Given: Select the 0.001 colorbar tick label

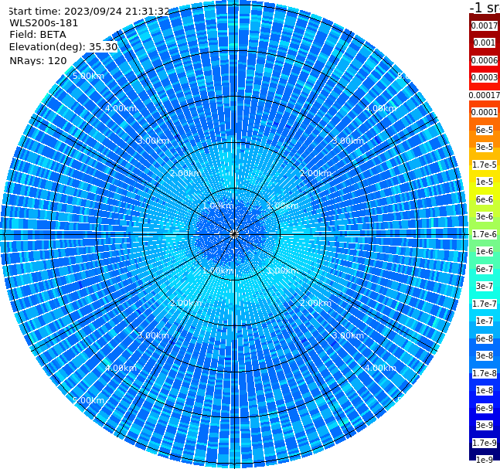Looking at the screenshot, I should pos(485,42).
